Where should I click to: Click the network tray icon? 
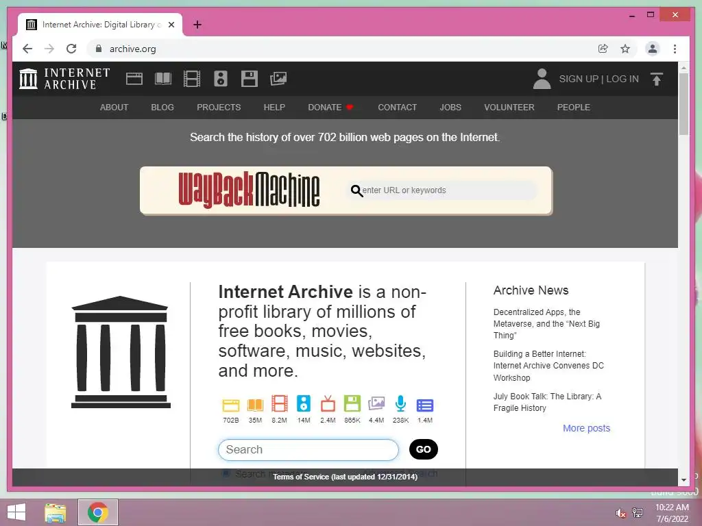[x=638, y=512]
